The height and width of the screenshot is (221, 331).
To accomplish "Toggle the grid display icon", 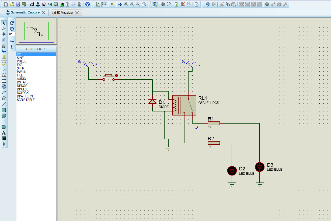I will click(104, 4).
